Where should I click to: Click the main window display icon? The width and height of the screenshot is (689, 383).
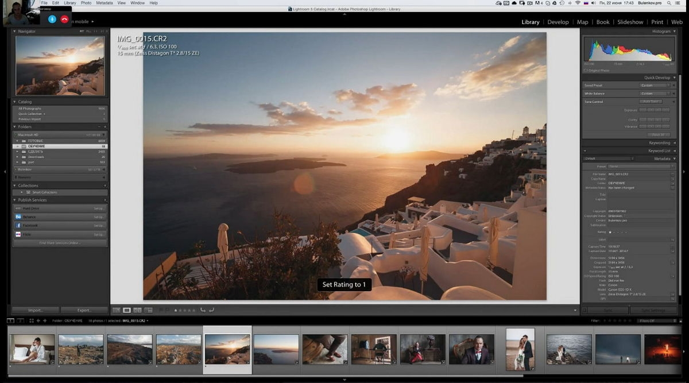[11, 320]
